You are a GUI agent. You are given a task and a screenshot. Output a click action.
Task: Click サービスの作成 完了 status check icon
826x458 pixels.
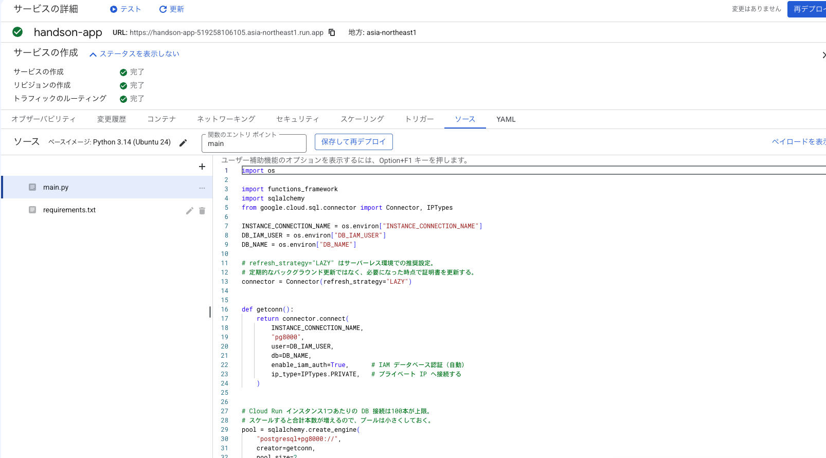(123, 72)
